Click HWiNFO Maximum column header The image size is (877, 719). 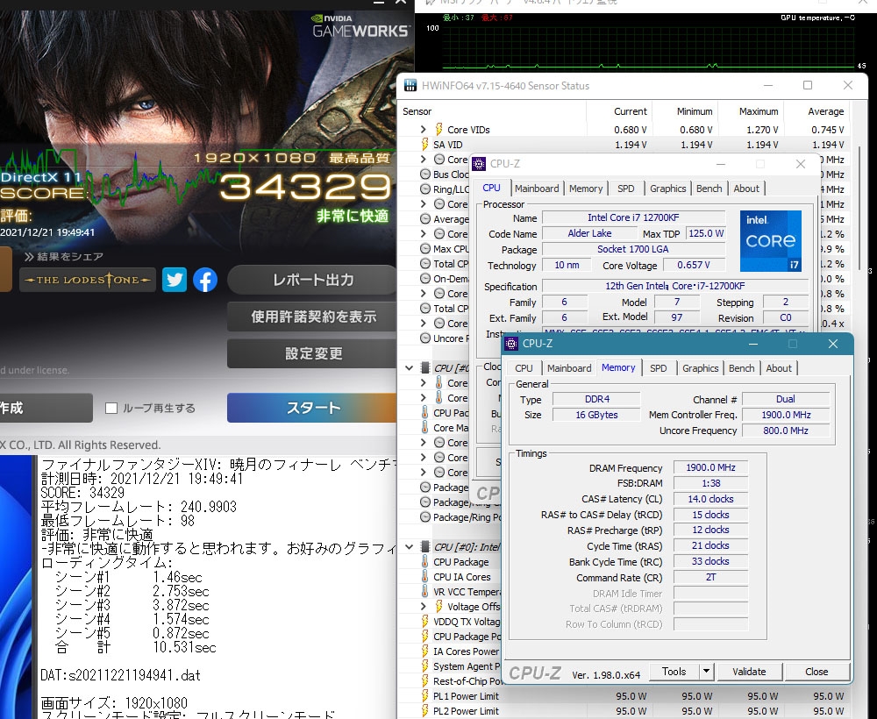758,111
